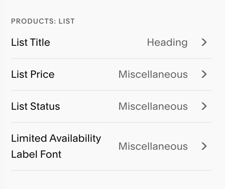Image resolution: width=225 pixels, height=189 pixels.
Task: Select the Heading value for List Title
Action: (167, 43)
